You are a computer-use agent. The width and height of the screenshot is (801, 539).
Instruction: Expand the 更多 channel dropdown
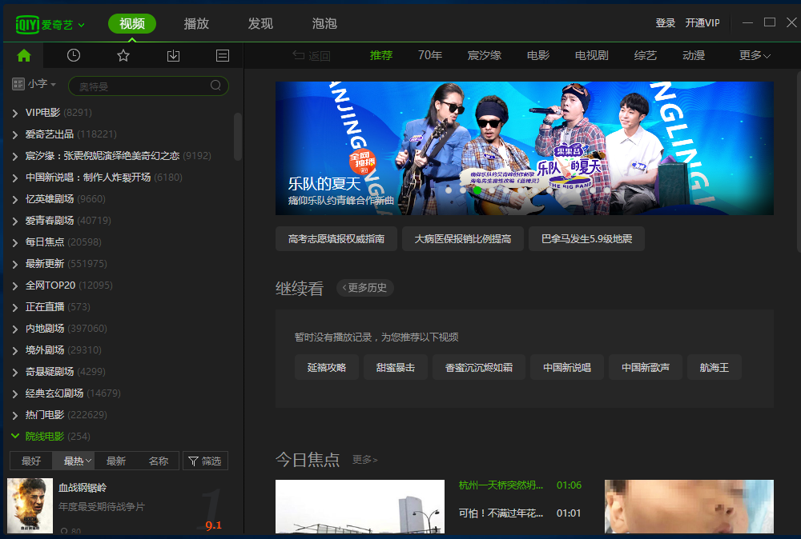click(x=755, y=55)
